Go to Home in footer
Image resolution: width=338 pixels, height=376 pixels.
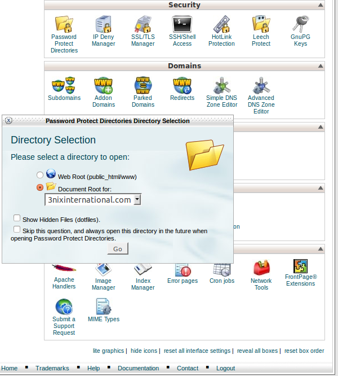pos(10,368)
